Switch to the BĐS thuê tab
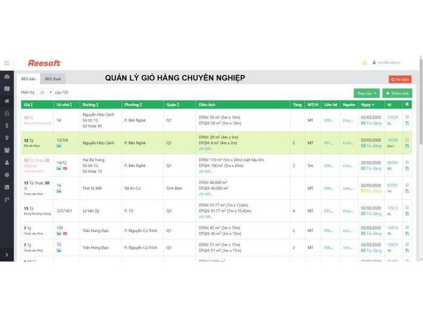 [53, 79]
